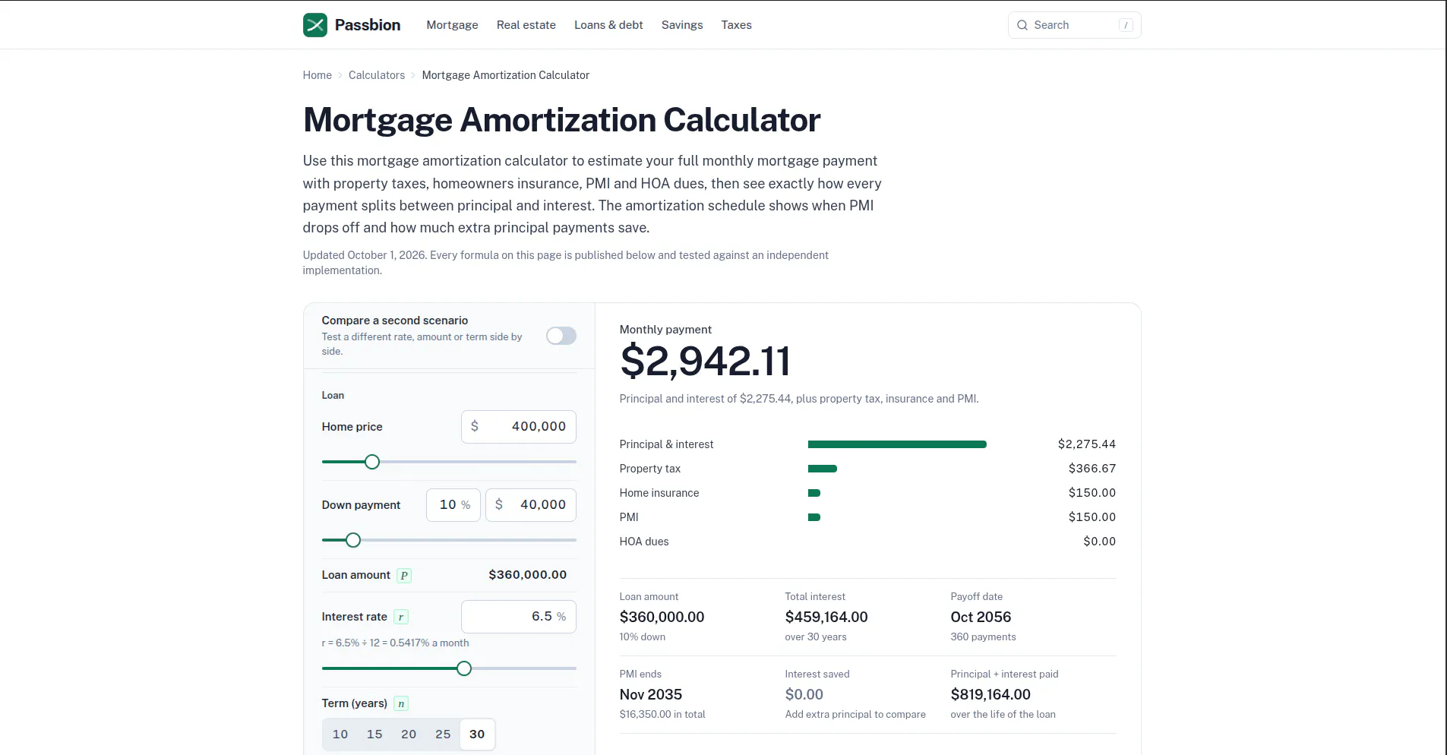The height and width of the screenshot is (755, 1447).
Task: Click the n variable badge by Term
Action: [401, 704]
